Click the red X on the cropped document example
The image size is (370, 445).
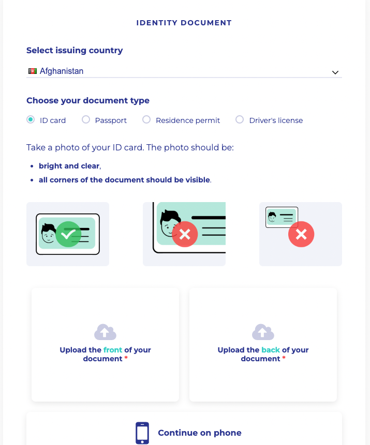pyautogui.click(x=184, y=234)
